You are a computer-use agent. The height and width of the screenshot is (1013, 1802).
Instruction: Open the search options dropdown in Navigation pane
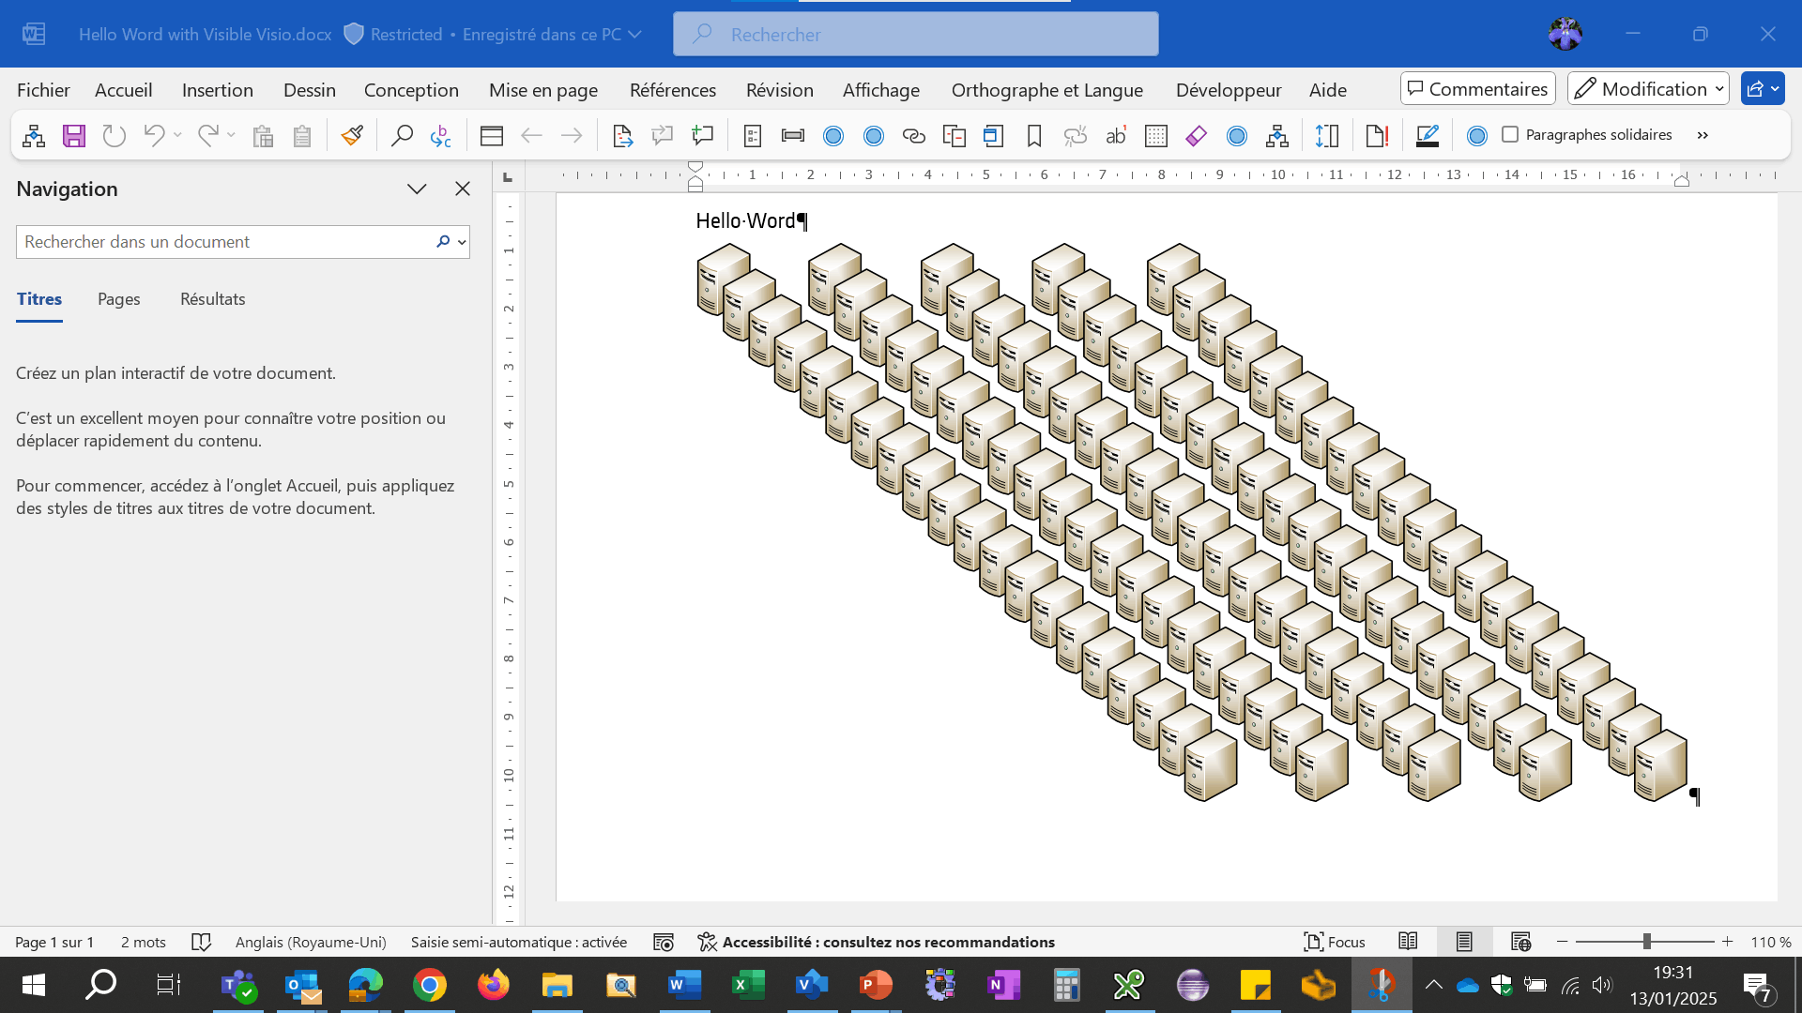pos(462,242)
